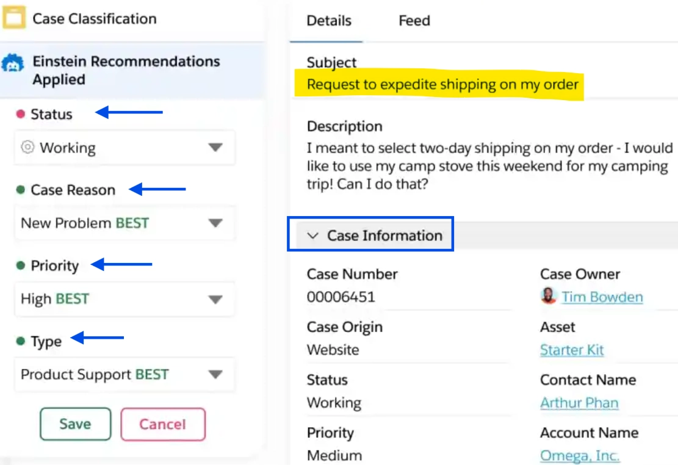Screen dimensions: 678x465
Task: Click the green dot beside Priority
Action: (20, 265)
